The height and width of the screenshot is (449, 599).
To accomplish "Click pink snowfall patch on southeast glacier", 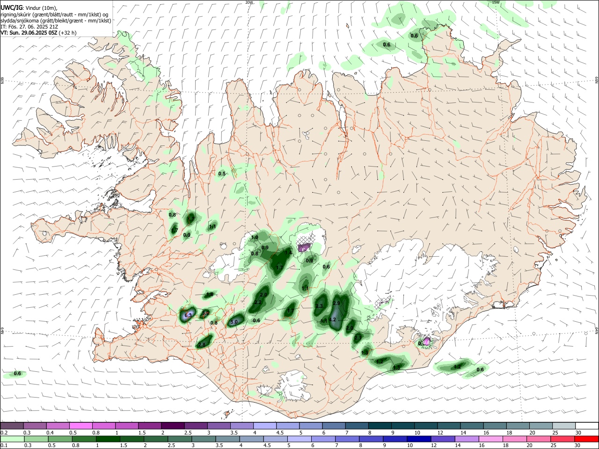I will click(x=426, y=340).
